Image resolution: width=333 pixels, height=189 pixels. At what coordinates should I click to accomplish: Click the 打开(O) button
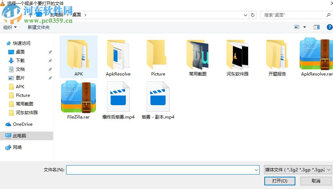[280, 181]
